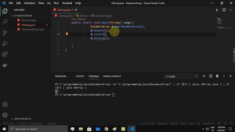
Task: Open the File menu
Action: [11, 3]
